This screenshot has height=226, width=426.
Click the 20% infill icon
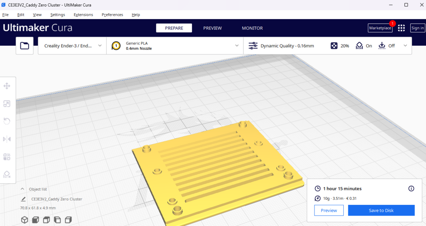tap(334, 46)
